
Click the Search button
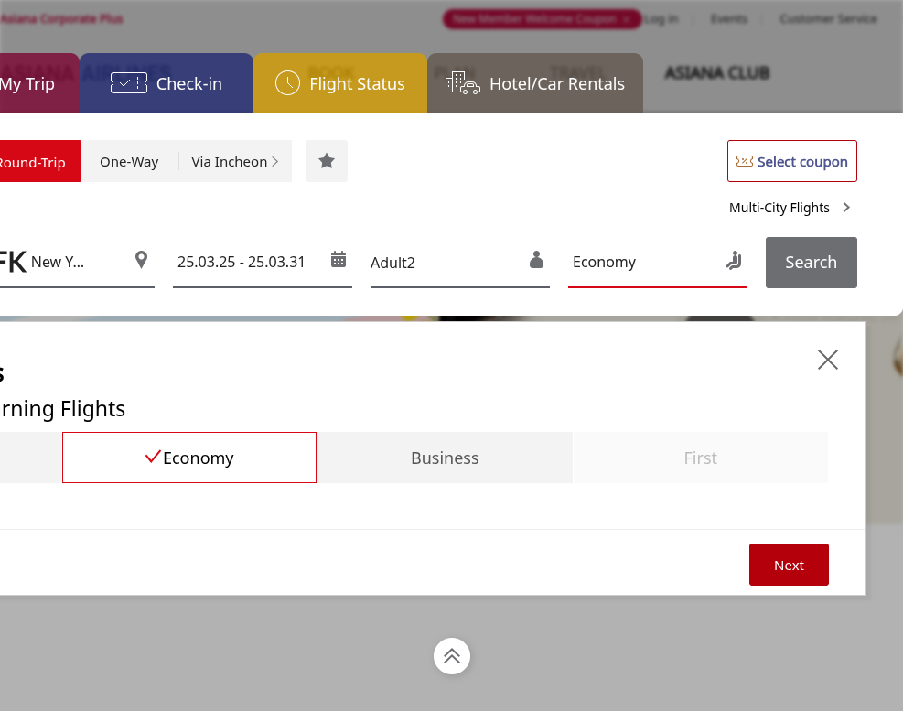point(811,262)
